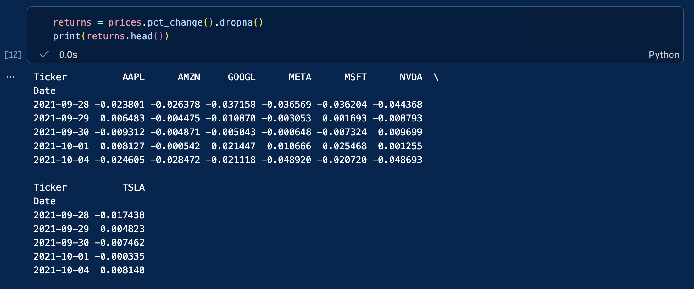Click the META value -0.000648
The height and width of the screenshot is (289, 694).
click(x=286, y=132)
